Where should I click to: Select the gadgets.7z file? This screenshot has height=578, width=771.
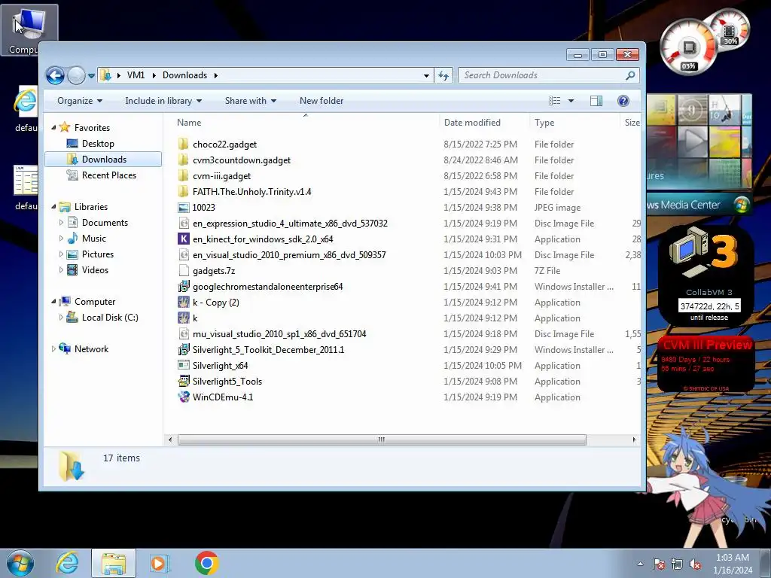point(214,271)
